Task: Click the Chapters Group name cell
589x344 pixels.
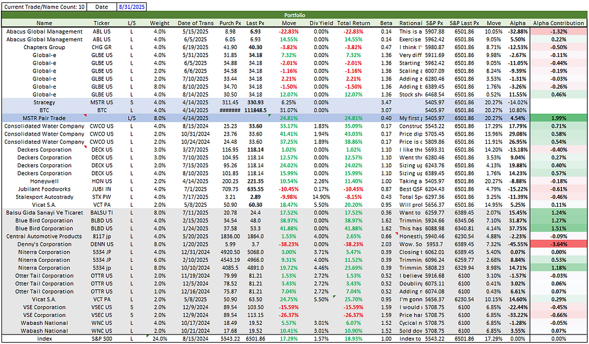Action: [44, 47]
